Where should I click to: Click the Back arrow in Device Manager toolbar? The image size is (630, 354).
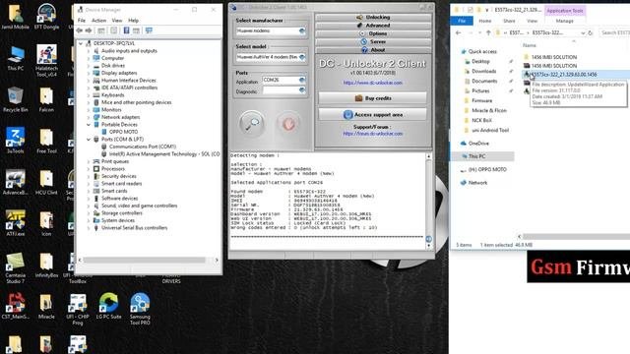pos(80,30)
